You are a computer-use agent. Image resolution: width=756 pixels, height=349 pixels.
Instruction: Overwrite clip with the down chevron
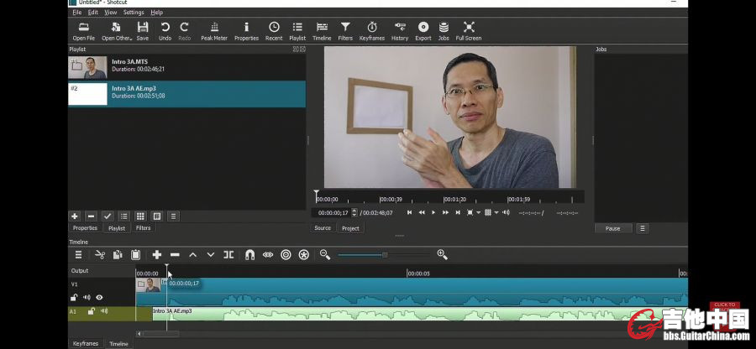[x=211, y=255]
